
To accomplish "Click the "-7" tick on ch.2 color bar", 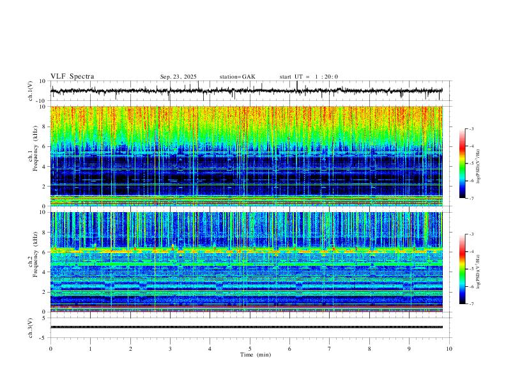I will [x=471, y=303].
